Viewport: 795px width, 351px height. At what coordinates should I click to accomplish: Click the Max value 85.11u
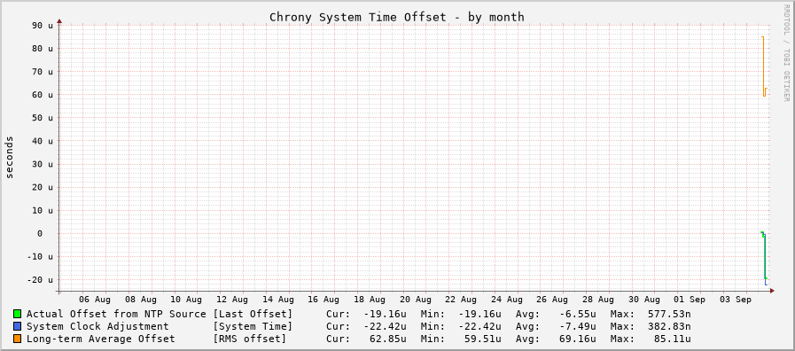[x=673, y=339]
